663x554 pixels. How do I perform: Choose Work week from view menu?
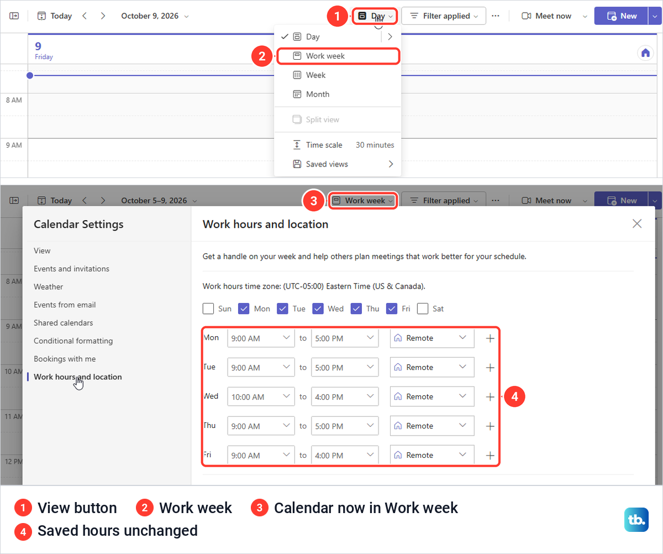(x=338, y=56)
